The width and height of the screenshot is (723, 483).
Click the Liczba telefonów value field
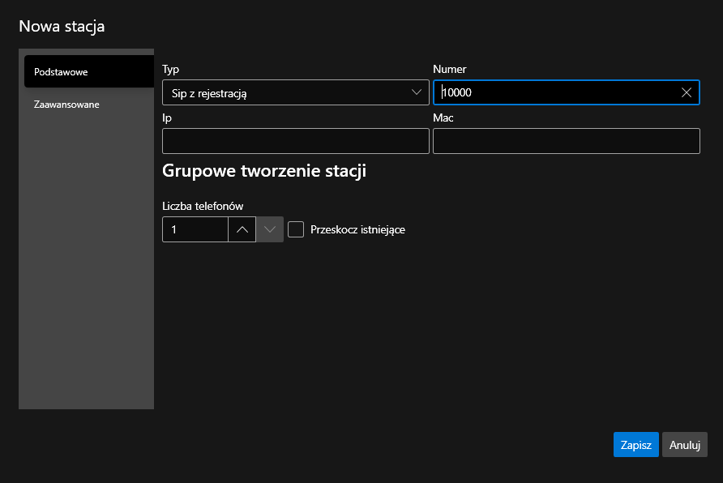click(195, 229)
